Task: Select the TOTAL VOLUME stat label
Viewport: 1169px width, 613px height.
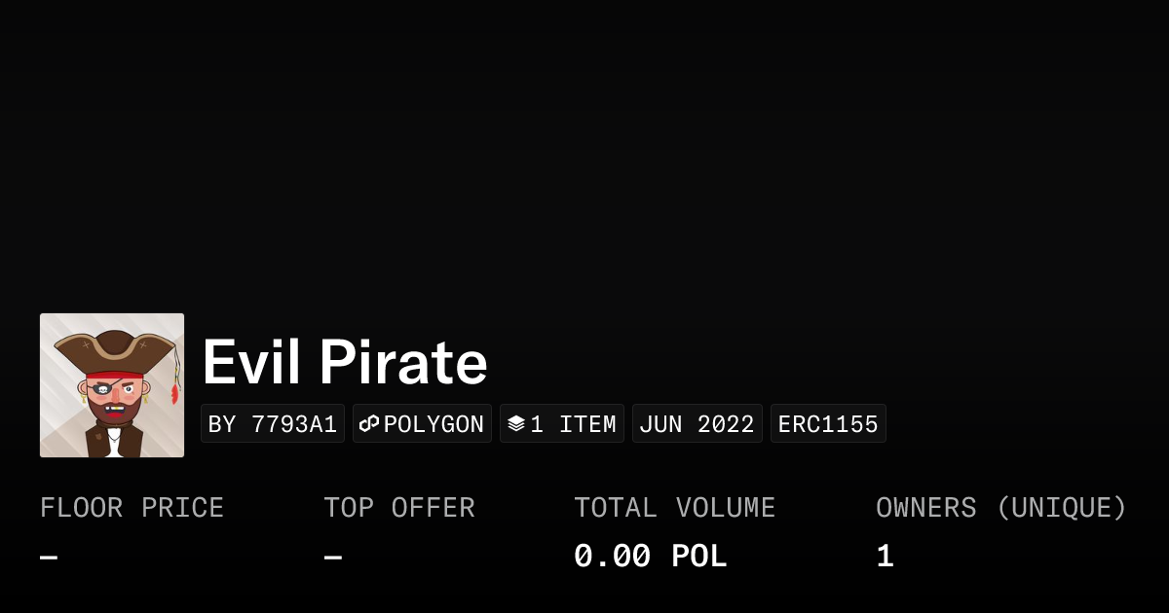Action: (x=674, y=508)
